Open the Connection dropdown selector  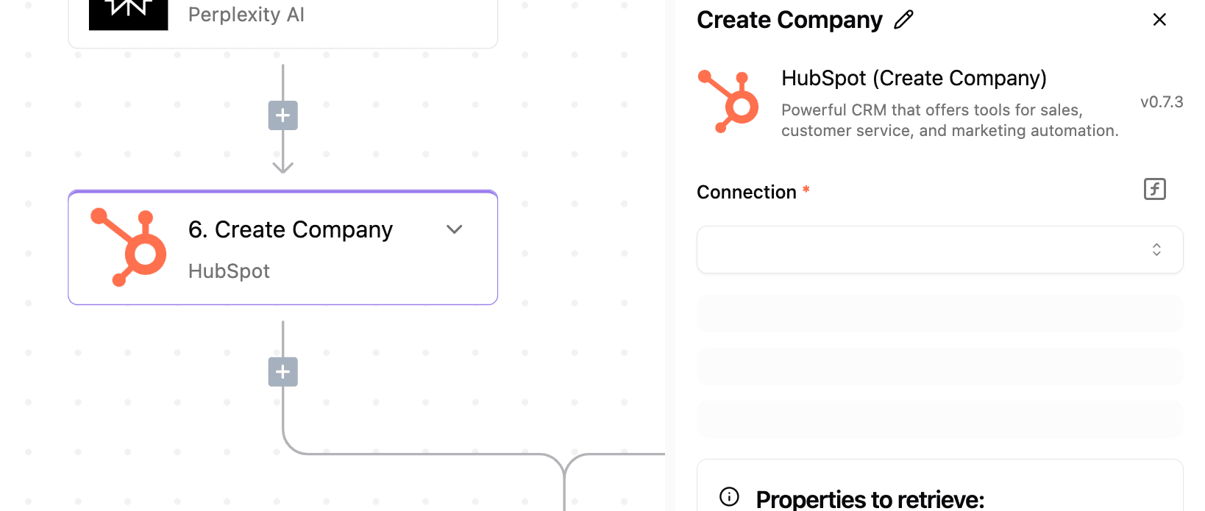click(939, 250)
